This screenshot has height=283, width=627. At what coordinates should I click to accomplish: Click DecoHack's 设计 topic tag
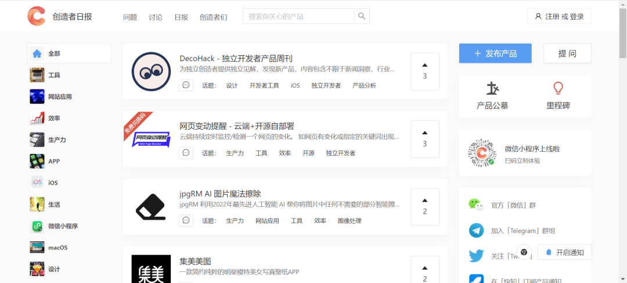(232, 85)
